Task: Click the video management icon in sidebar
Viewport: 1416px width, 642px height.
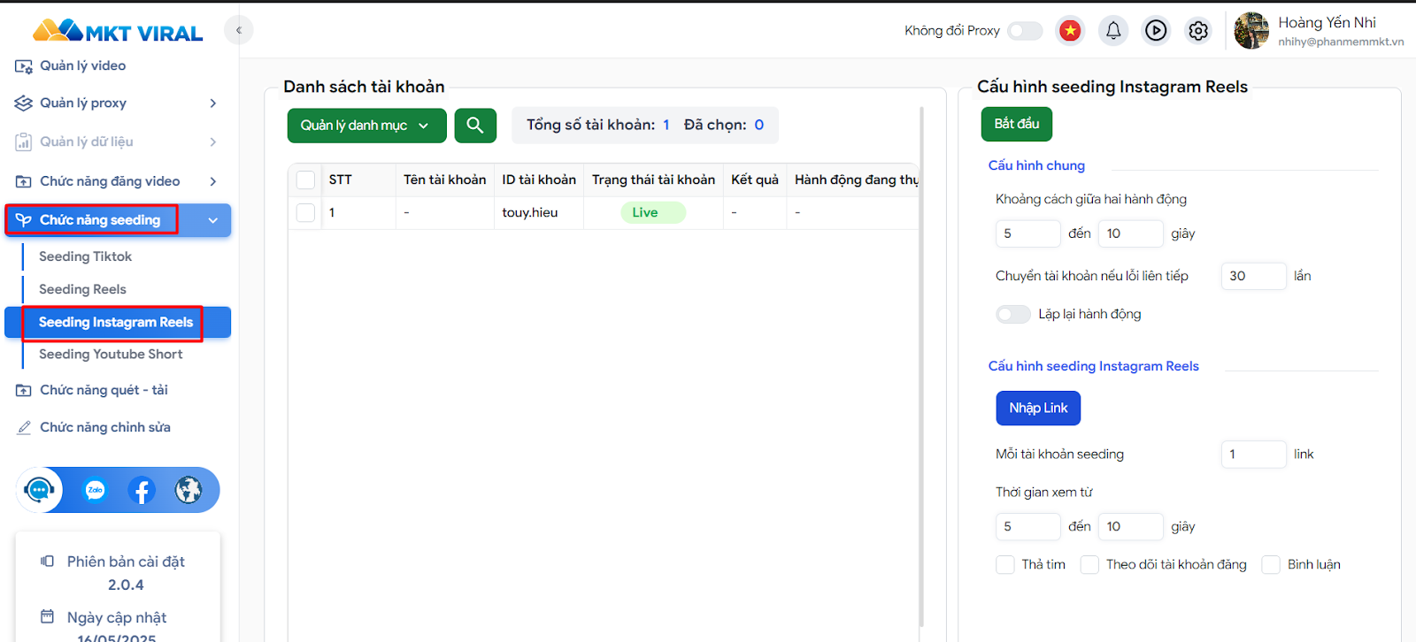Action: 24,66
